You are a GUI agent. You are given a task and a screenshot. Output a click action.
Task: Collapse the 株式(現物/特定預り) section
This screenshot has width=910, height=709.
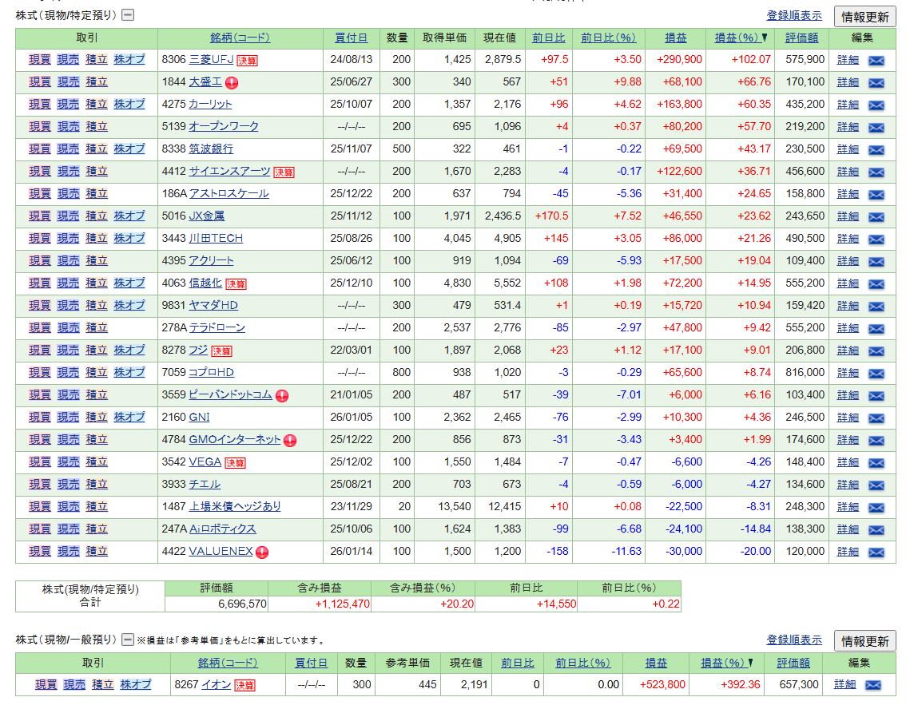[128, 15]
